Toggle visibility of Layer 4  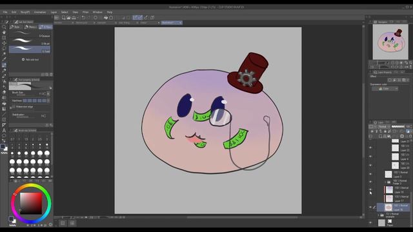tap(370, 157)
